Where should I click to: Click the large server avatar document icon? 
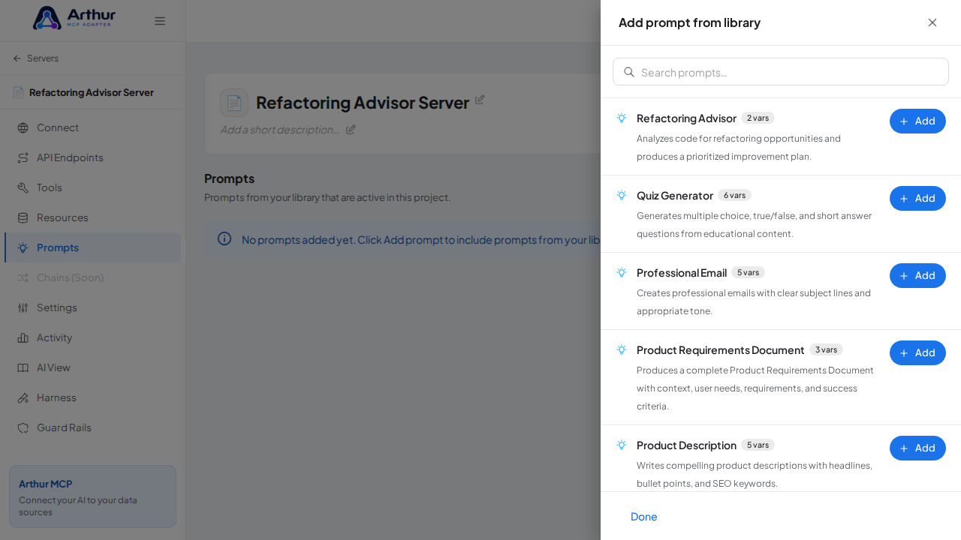coord(234,103)
